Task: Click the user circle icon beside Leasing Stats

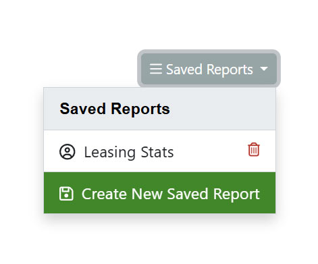Action: pyautogui.click(x=67, y=152)
